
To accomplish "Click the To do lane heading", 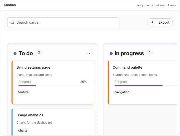I will coord(26,53).
